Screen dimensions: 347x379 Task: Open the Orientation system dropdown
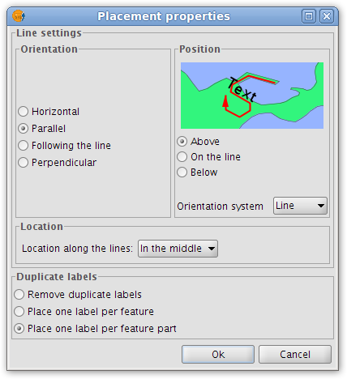pos(300,206)
